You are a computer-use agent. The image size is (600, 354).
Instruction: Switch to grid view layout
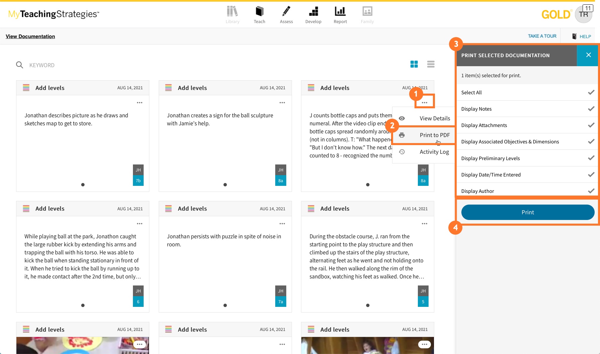tap(414, 64)
